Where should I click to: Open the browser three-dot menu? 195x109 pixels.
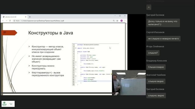pyautogui.click(x=125, y=21)
